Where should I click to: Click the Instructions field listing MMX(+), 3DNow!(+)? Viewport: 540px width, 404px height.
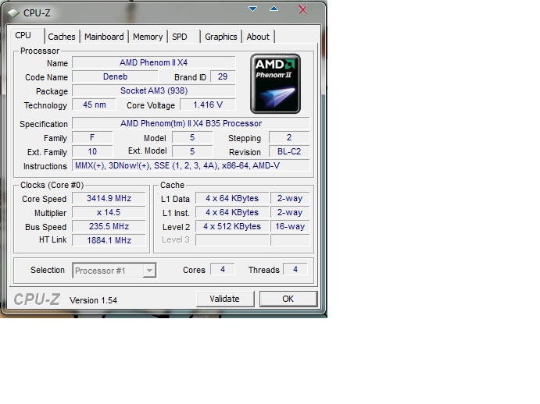[191, 165]
